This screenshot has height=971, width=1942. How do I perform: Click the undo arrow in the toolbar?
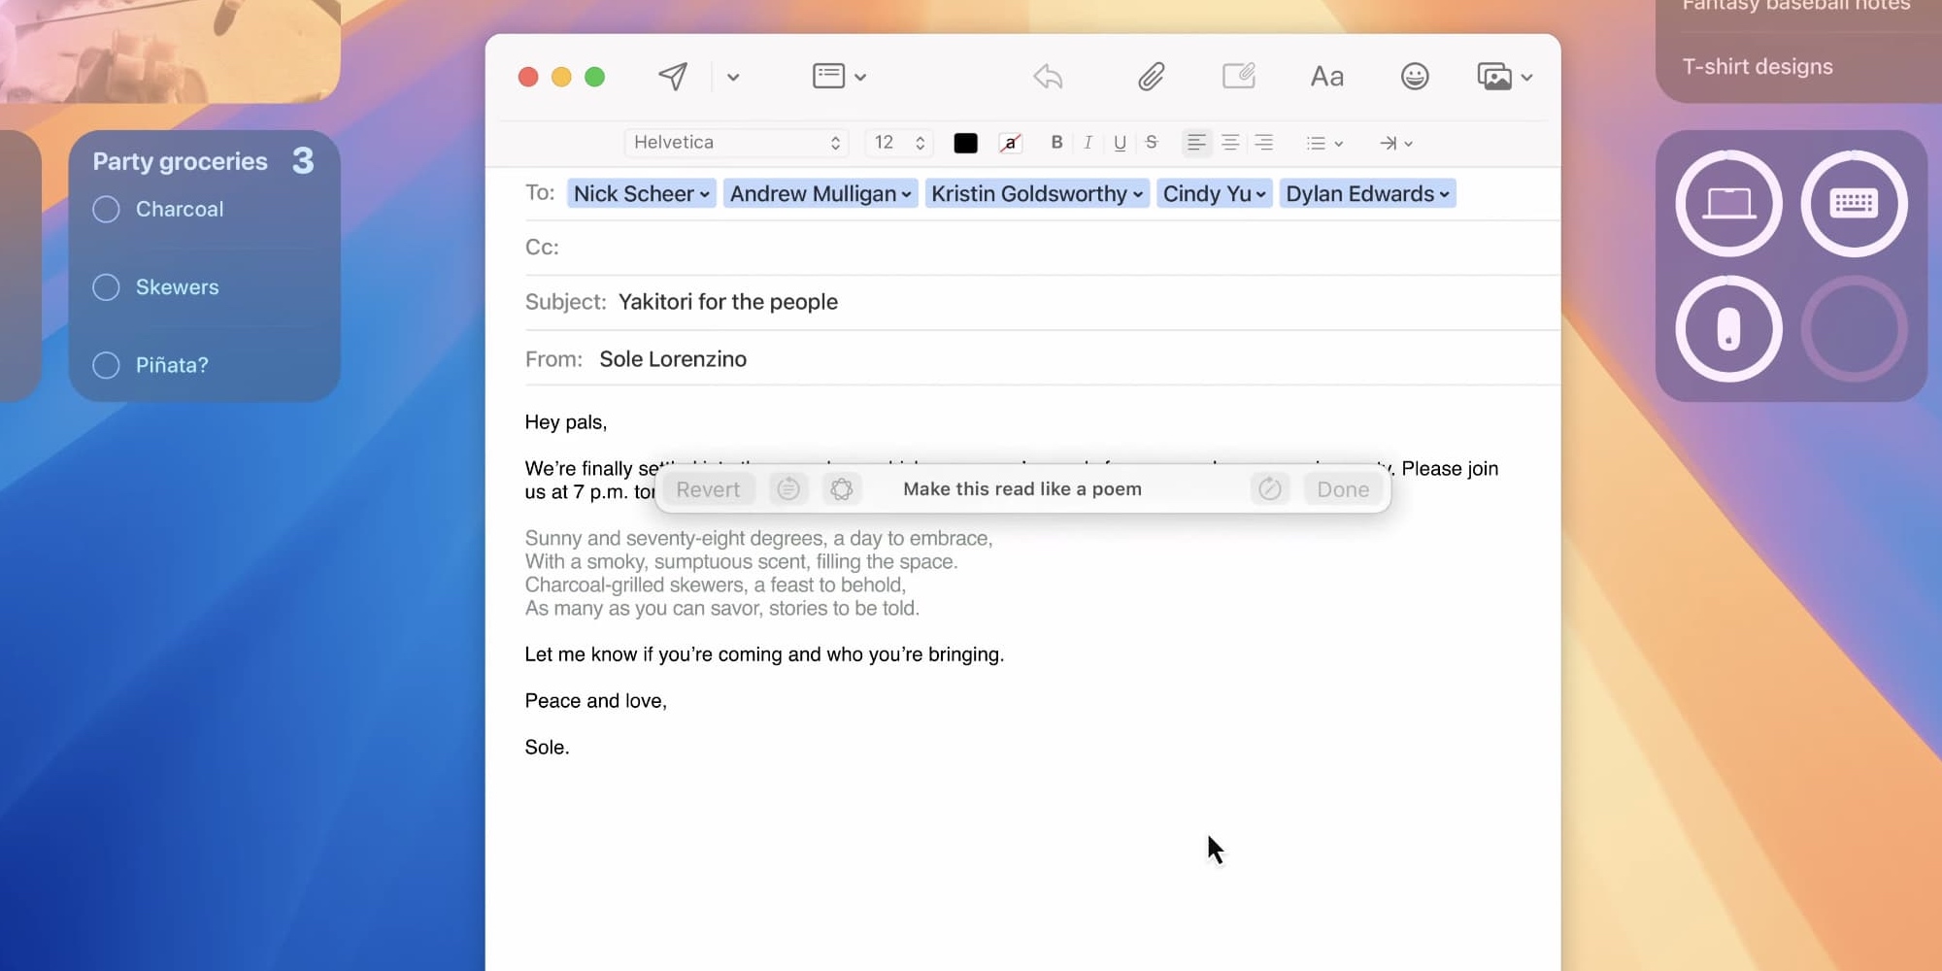(1047, 76)
